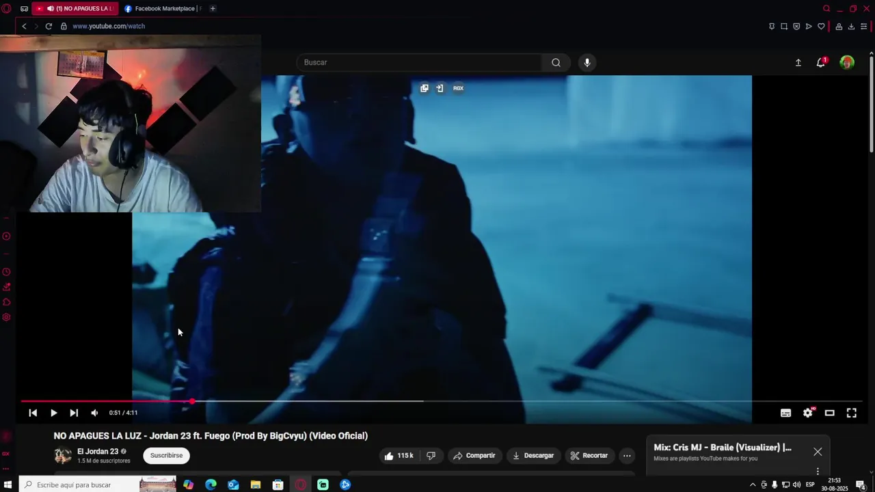This screenshot has width=875, height=492.
Task: Open the ad blocker shield icon
Action: [x=796, y=26]
